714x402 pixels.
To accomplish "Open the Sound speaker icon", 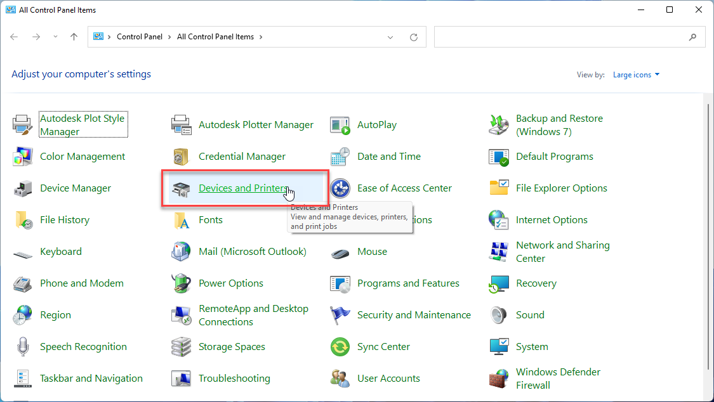I will click(x=499, y=314).
